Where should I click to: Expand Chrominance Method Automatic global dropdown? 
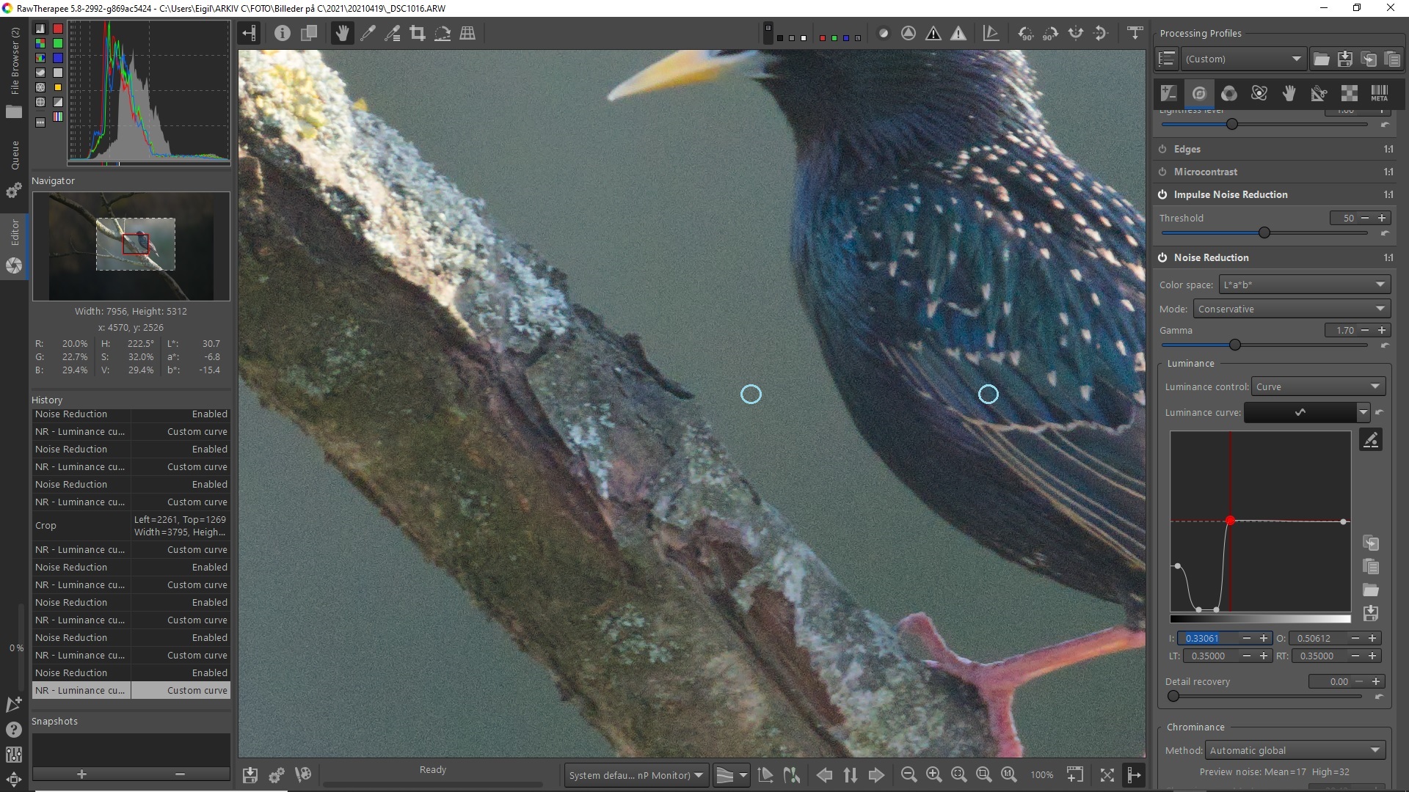tap(1295, 751)
